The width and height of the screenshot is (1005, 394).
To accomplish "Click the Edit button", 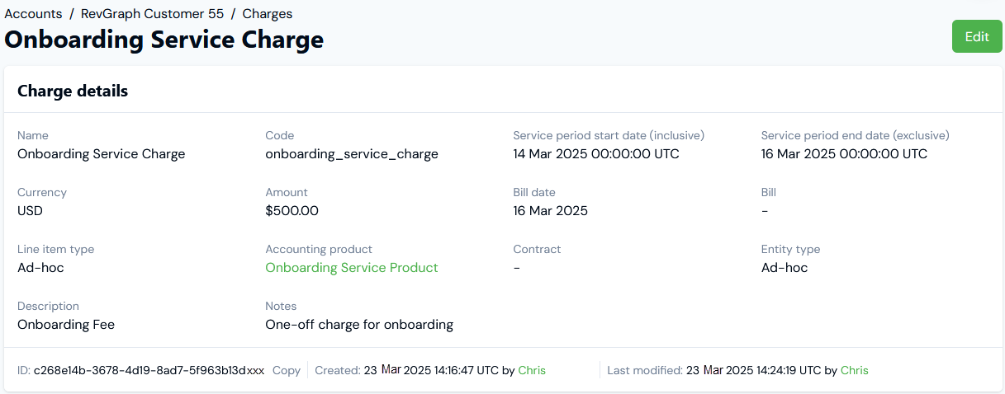I will pos(977,37).
